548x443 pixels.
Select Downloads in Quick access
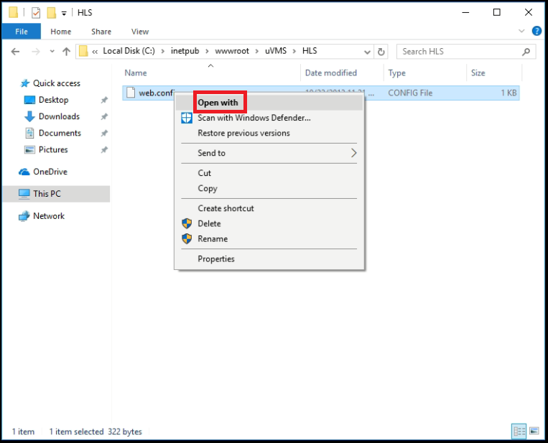click(59, 116)
